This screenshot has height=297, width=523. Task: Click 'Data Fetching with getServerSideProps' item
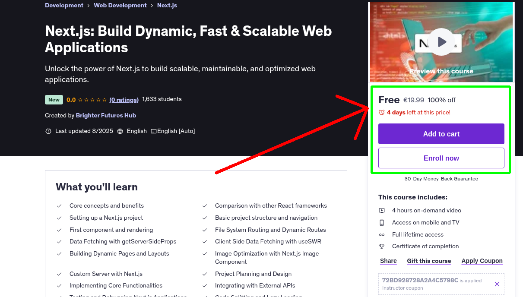pyautogui.click(x=123, y=242)
